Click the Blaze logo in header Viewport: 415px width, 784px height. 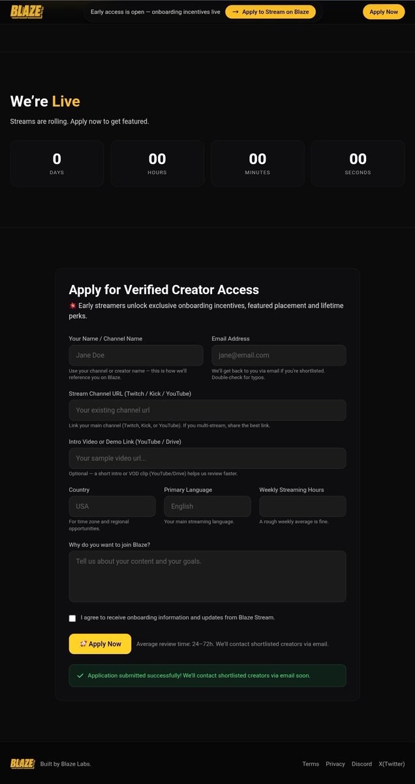pos(27,12)
